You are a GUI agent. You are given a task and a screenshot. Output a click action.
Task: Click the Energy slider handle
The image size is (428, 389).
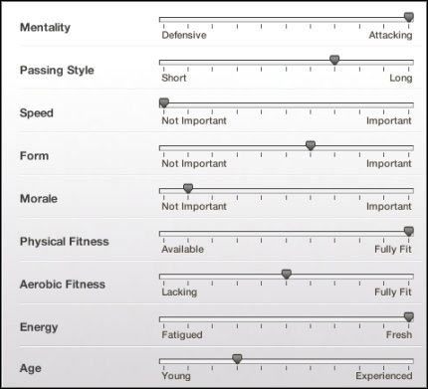[x=409, y=316]
